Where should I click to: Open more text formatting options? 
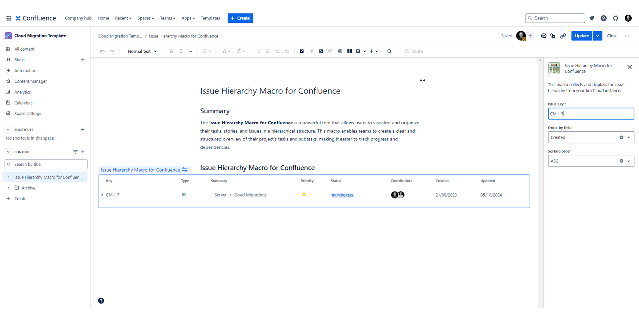pyautogui.click(x=190, y=51)
